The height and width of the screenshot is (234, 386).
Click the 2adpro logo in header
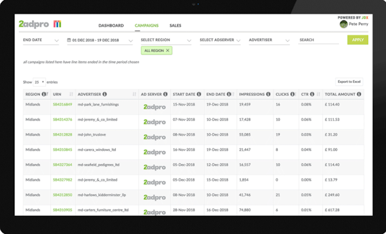[x=33, y=24]
